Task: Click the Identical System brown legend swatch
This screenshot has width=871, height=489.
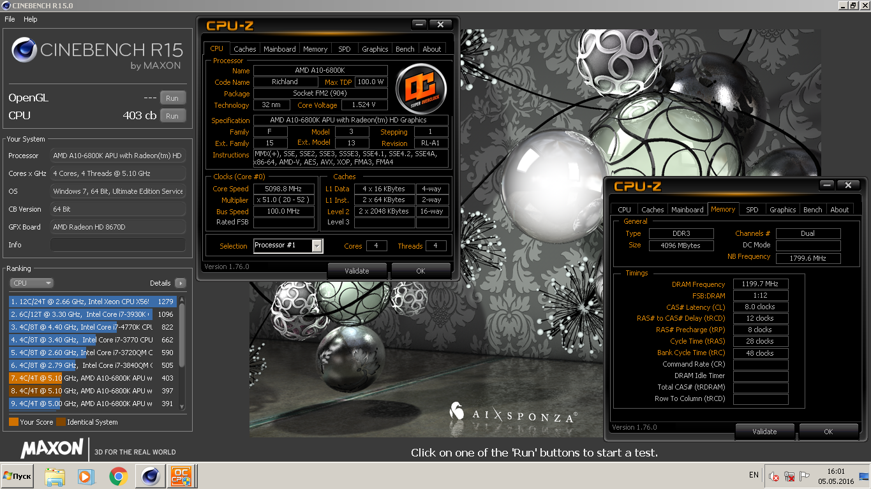Action: click(x=61, y=422)
